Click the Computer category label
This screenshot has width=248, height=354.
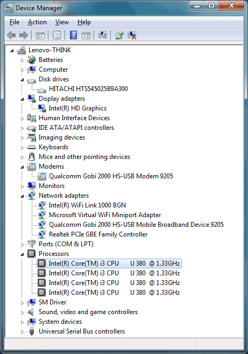pos(53,70)
